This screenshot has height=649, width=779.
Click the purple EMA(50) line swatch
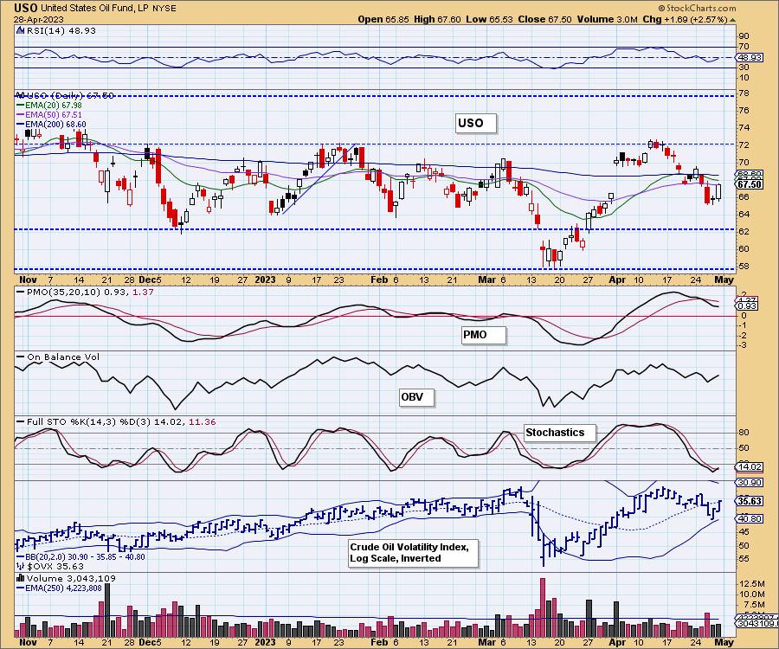(x=21, y=115)
